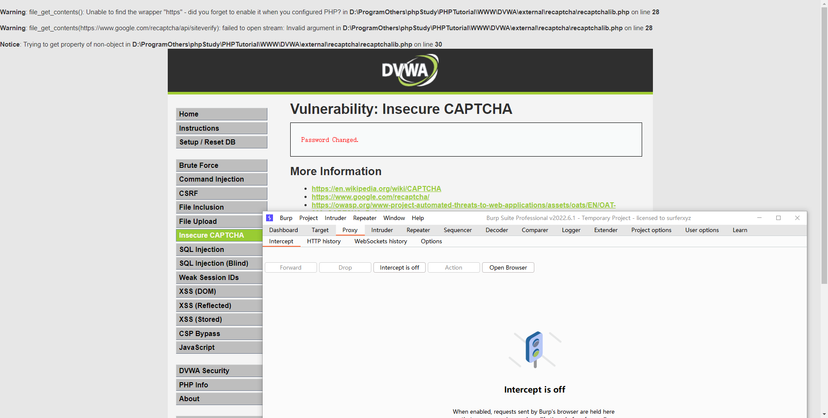Screen dimensions: 828x418
Task: Open the Learn tab
Action: [740, 230]
